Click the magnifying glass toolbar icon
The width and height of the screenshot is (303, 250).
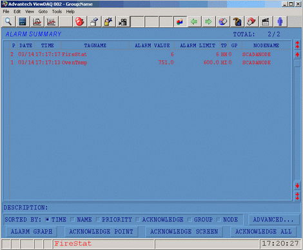point(8,21)
